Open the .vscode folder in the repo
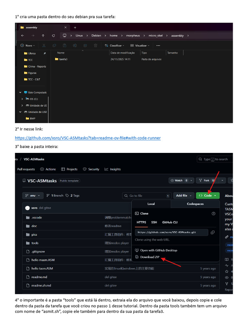Screen dimensions: 248x331 pos(37,218)
